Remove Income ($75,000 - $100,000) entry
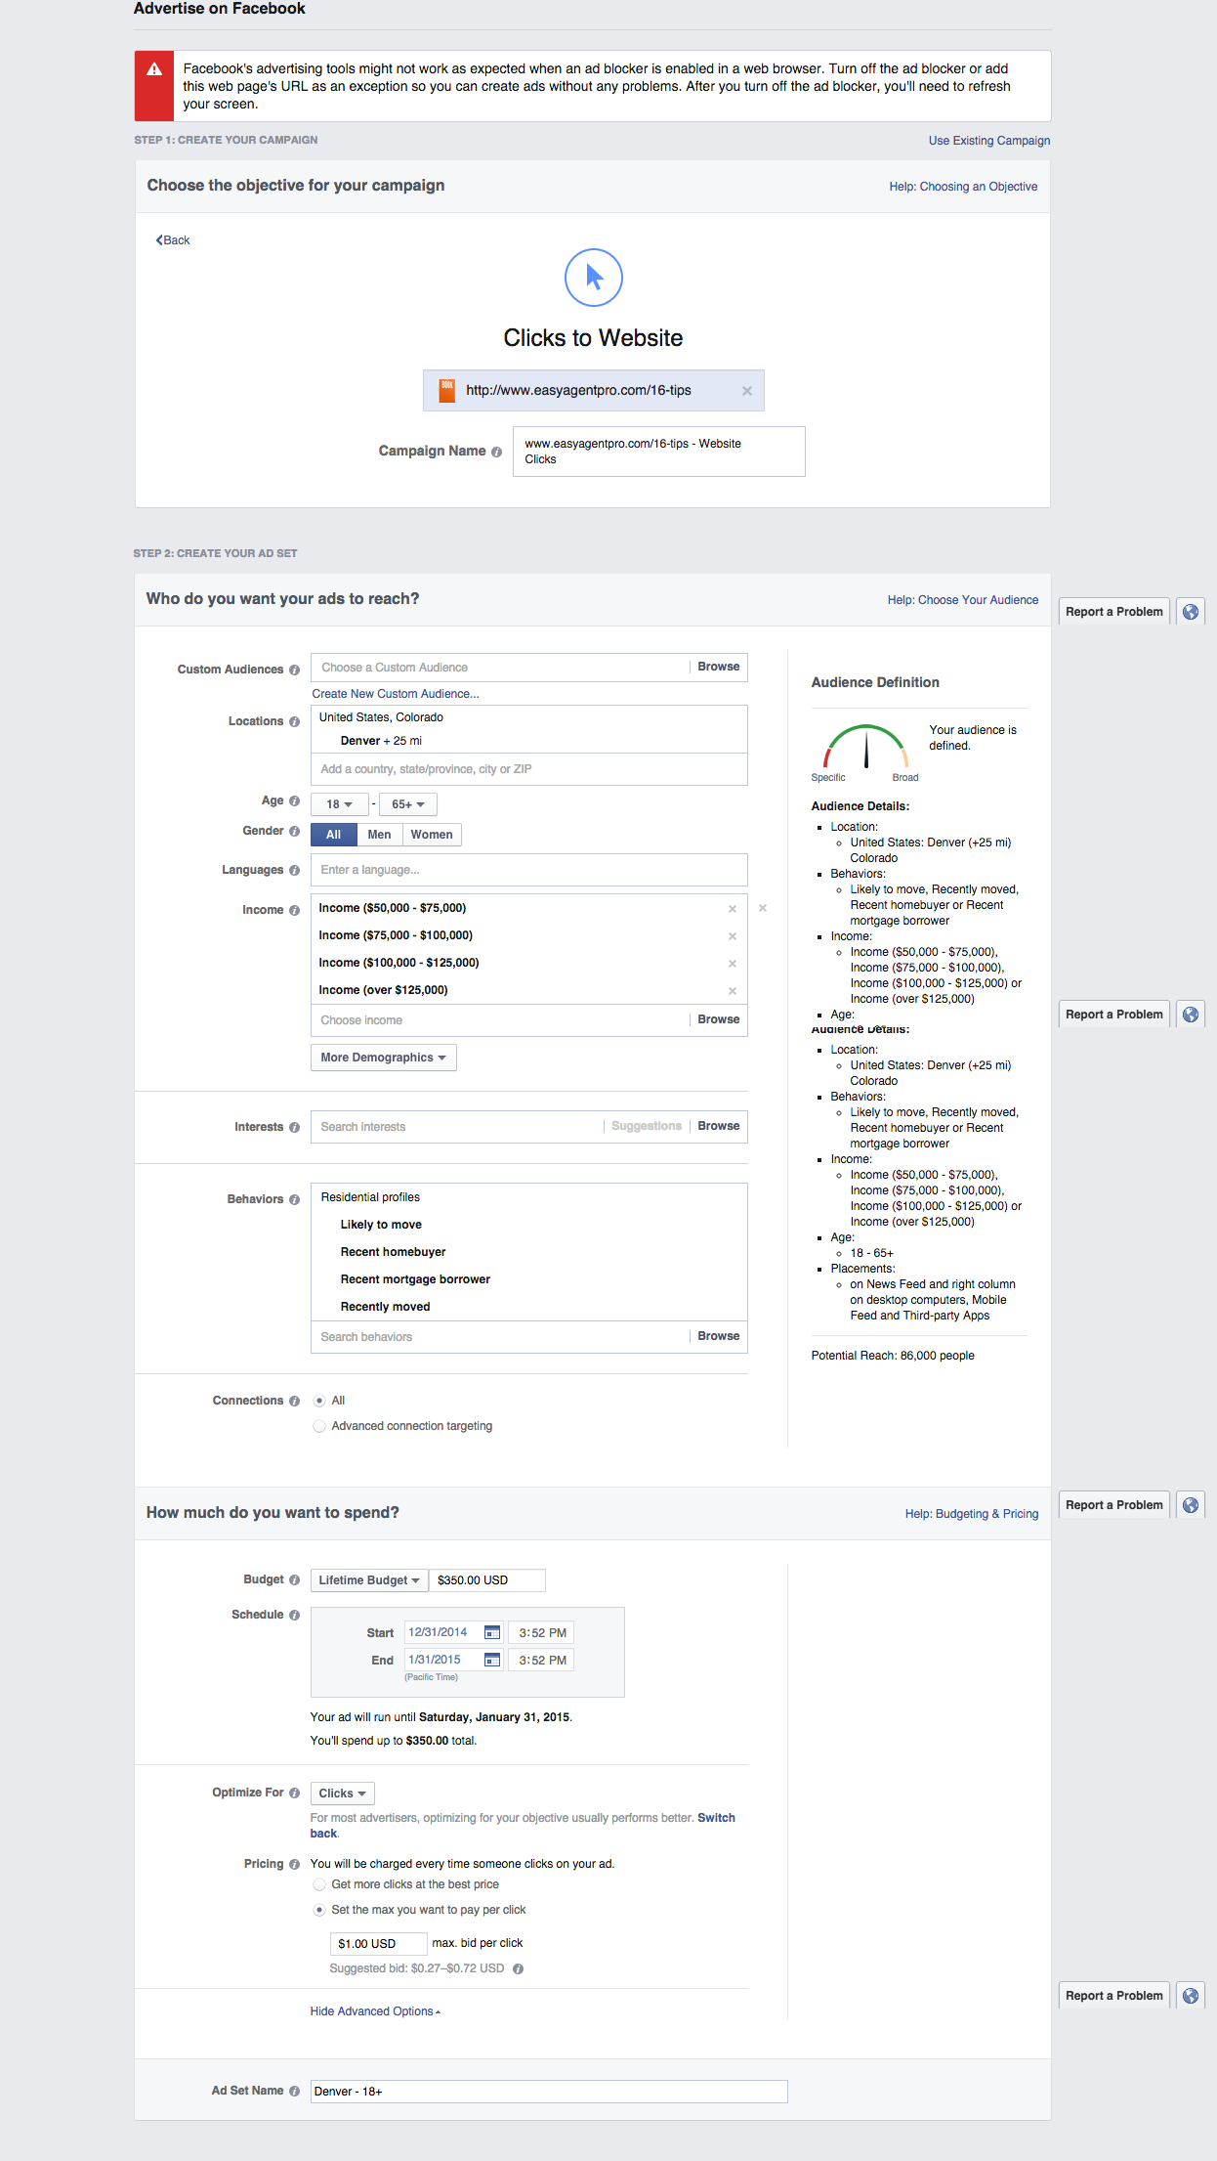 tap(733, 936)
